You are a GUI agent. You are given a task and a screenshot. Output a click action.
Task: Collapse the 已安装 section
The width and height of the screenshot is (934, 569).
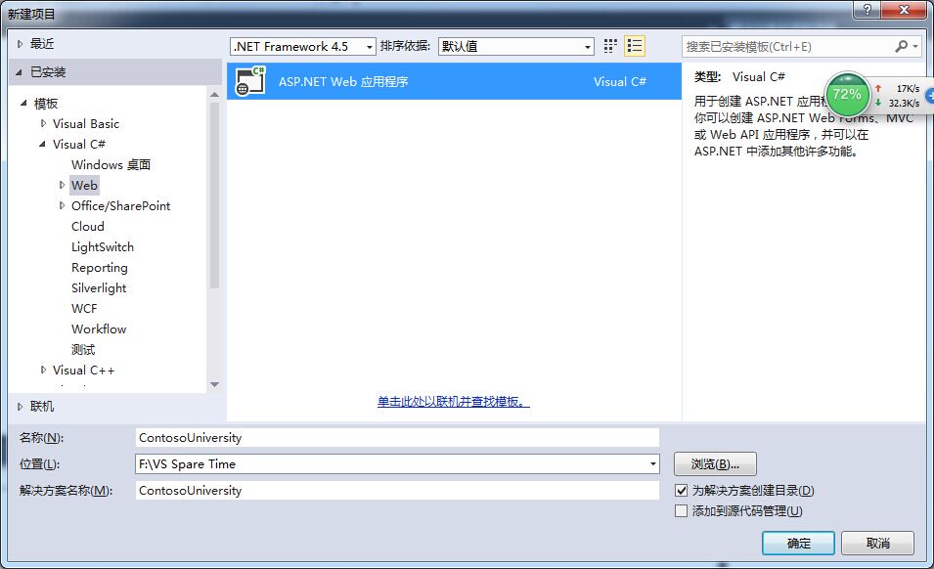(19, 72)
